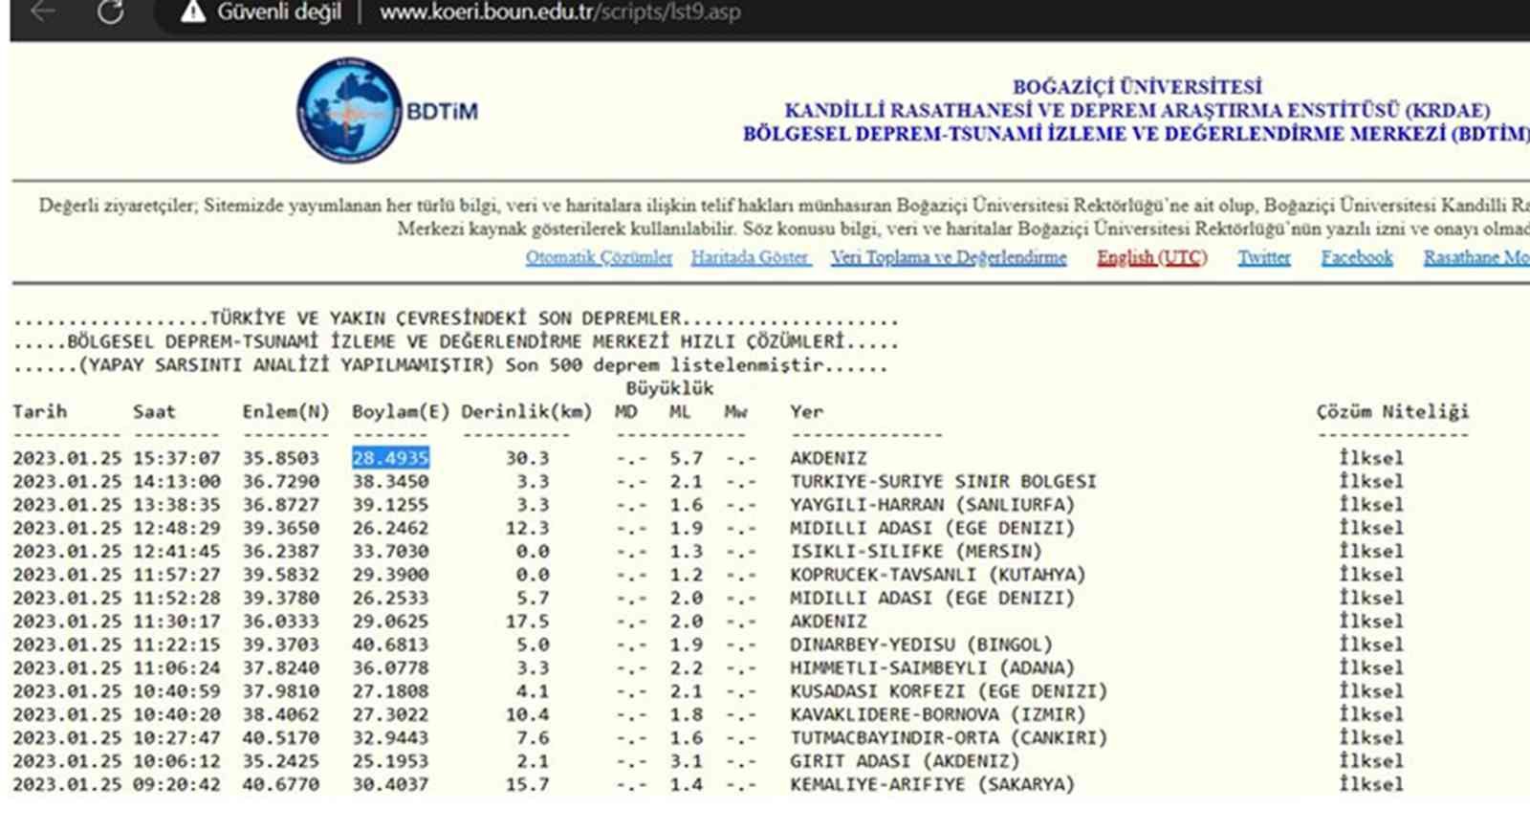Click the Güvenli değil security label
The height and width of the screenshot is (831, 1530).
279,12
